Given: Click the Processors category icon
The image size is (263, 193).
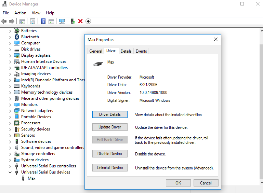Looking at the screenshot, I should 17,123.
